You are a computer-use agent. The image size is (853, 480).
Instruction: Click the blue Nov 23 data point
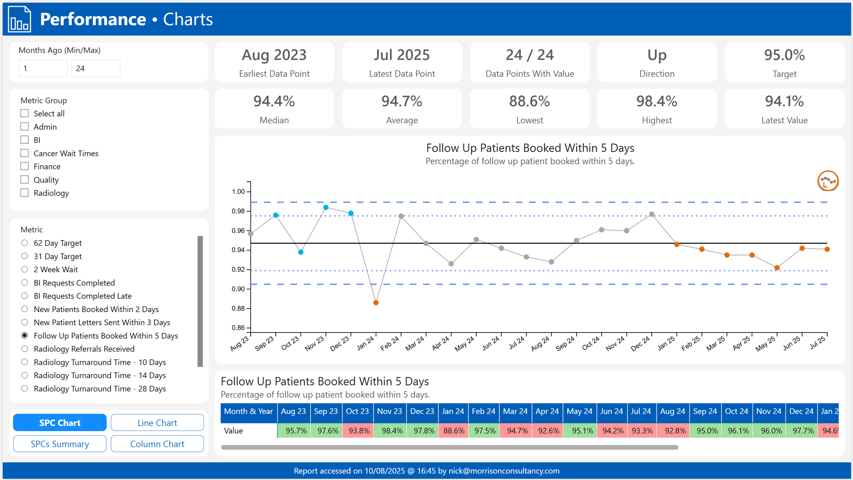[326, 207]
